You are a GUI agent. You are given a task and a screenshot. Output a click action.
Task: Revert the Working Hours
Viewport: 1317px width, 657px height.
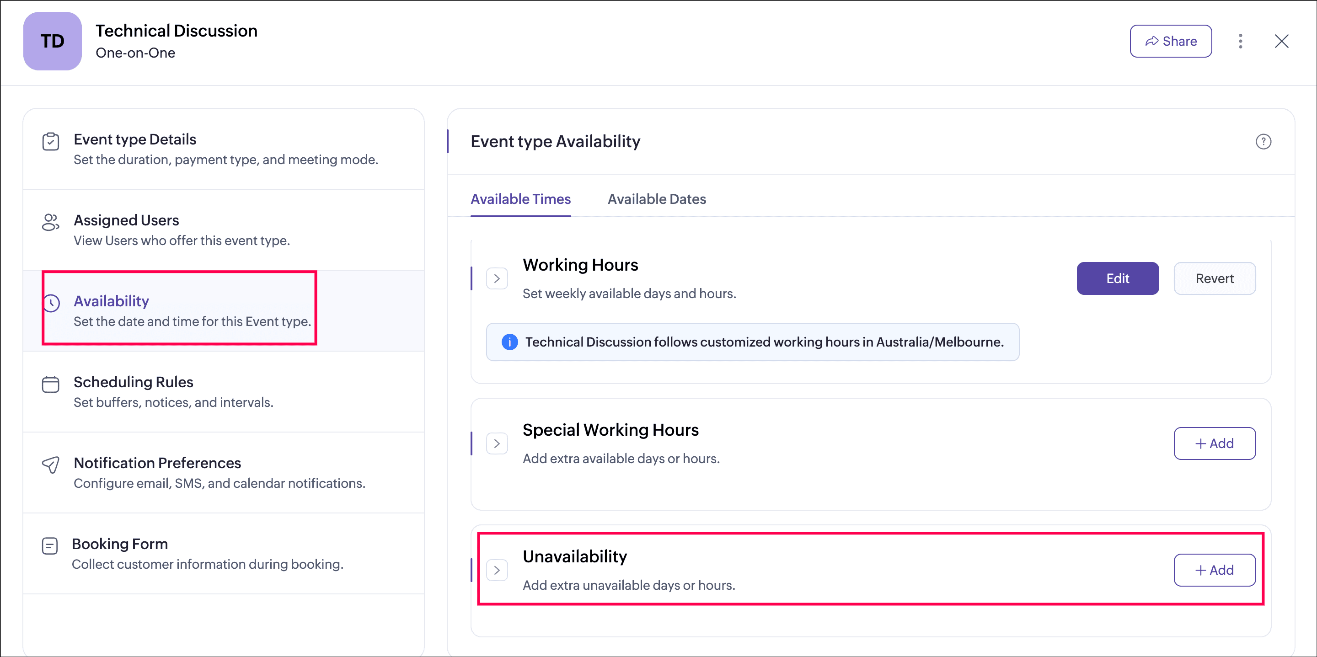point(1214,278)
